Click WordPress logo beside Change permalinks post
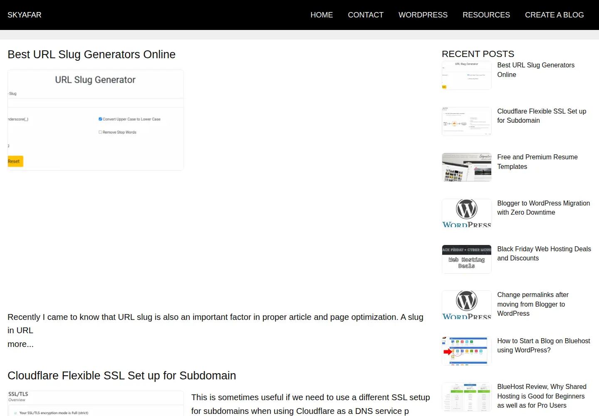The height and width of the screenshot is (416, 599). [467, 305]
